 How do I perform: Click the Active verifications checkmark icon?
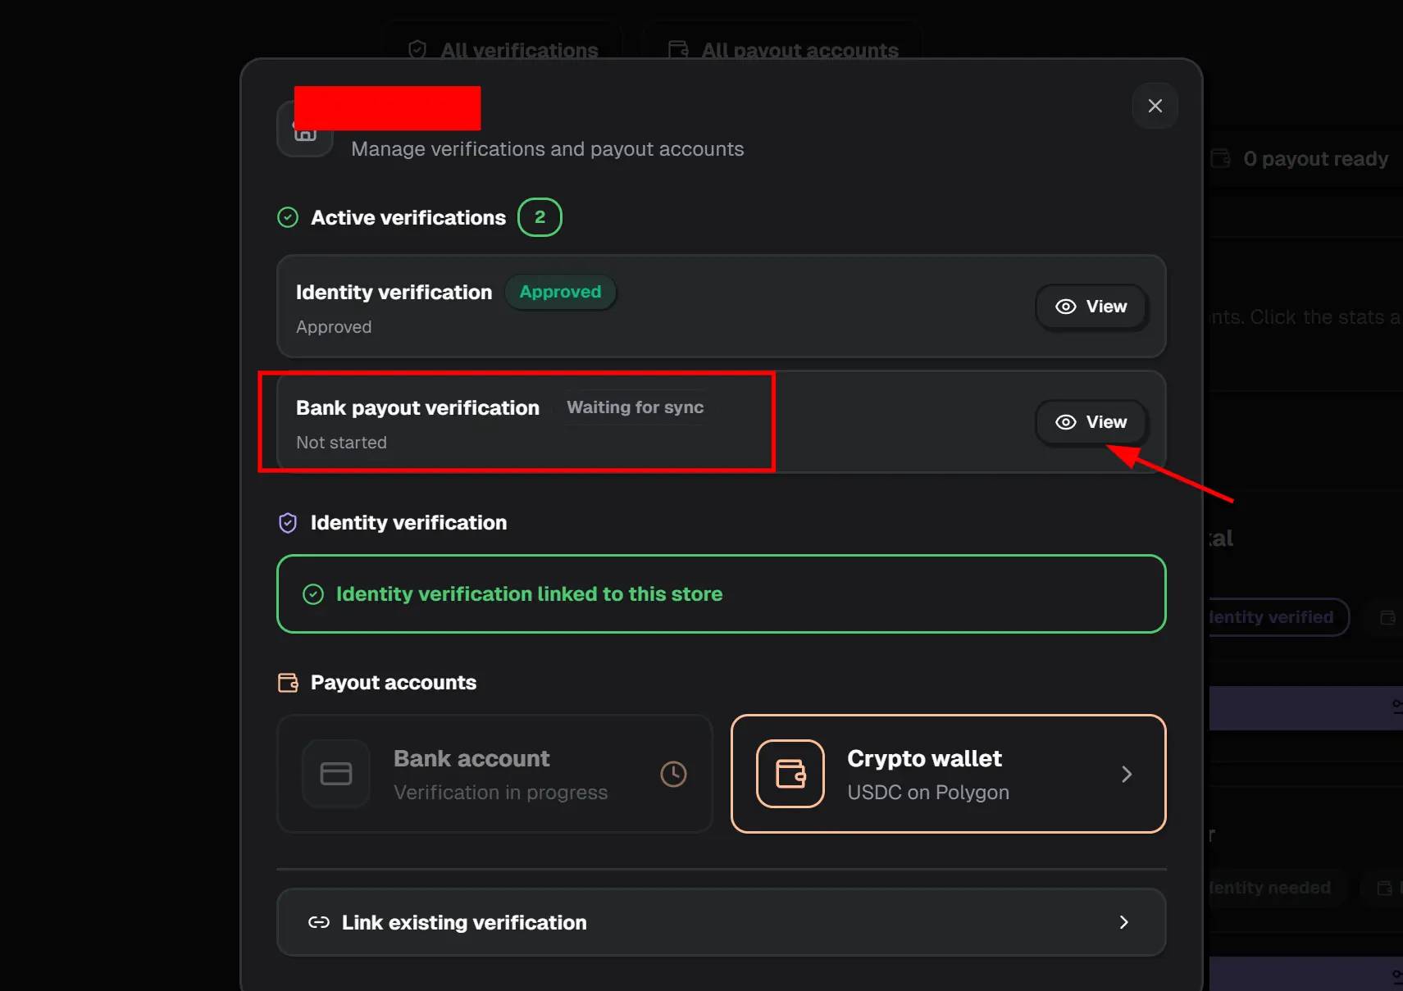click(288, 217)
